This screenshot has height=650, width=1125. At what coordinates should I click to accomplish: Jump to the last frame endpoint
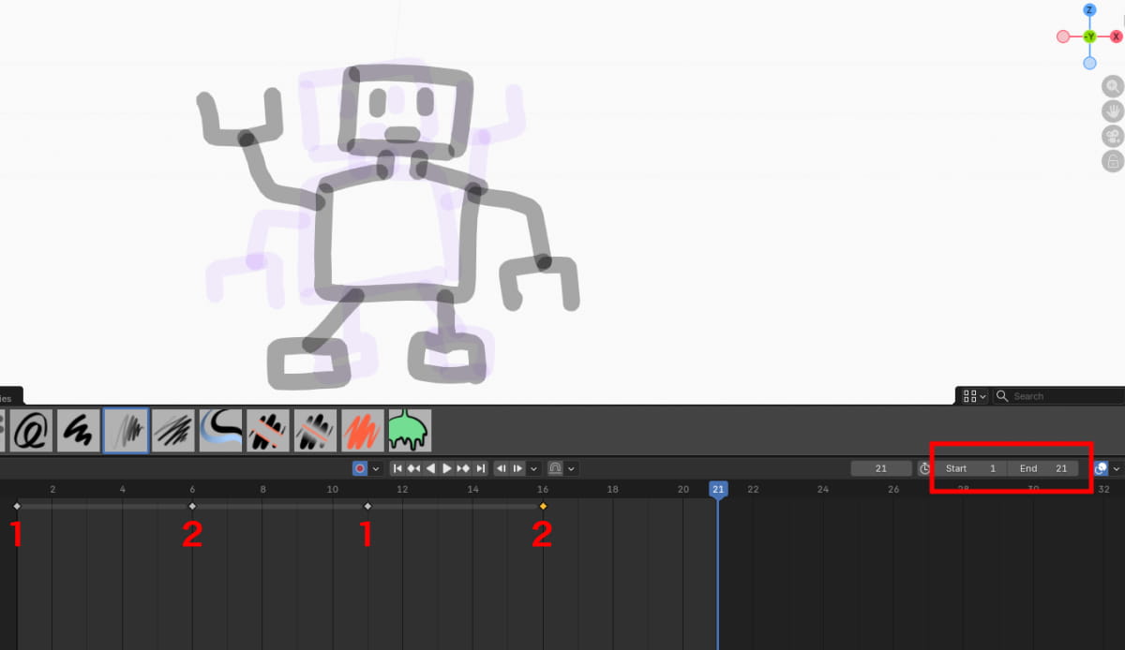tap(481, 468)
